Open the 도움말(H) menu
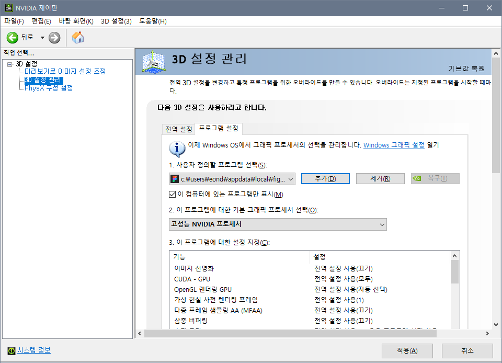 click(153, 21)
